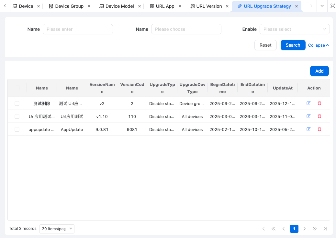
Task: Delete the v1.10 Url应用测试 row
Action: click(x=319, y=116)
